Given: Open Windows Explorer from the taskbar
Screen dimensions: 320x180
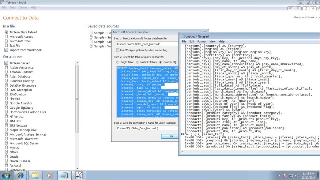Looking at the screenshot, I should point(35,176).
